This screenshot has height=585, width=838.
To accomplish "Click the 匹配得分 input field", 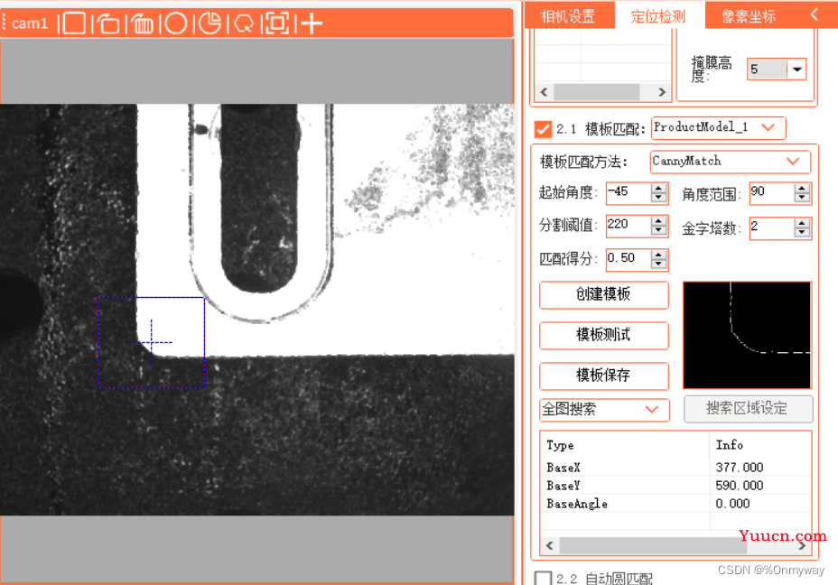I will 628,260.
